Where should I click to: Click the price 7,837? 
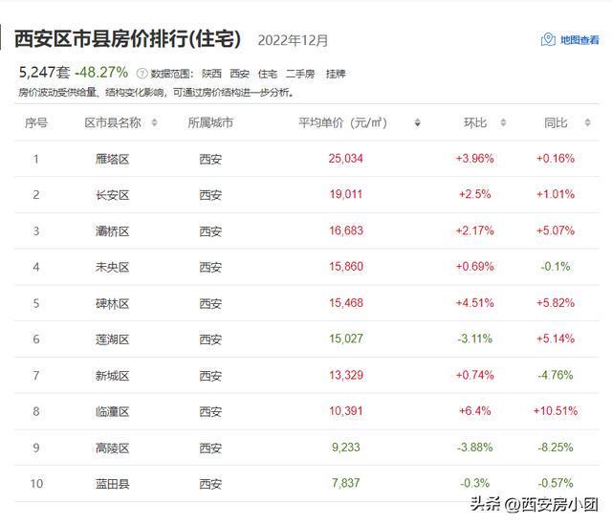(x=346, y=483)
